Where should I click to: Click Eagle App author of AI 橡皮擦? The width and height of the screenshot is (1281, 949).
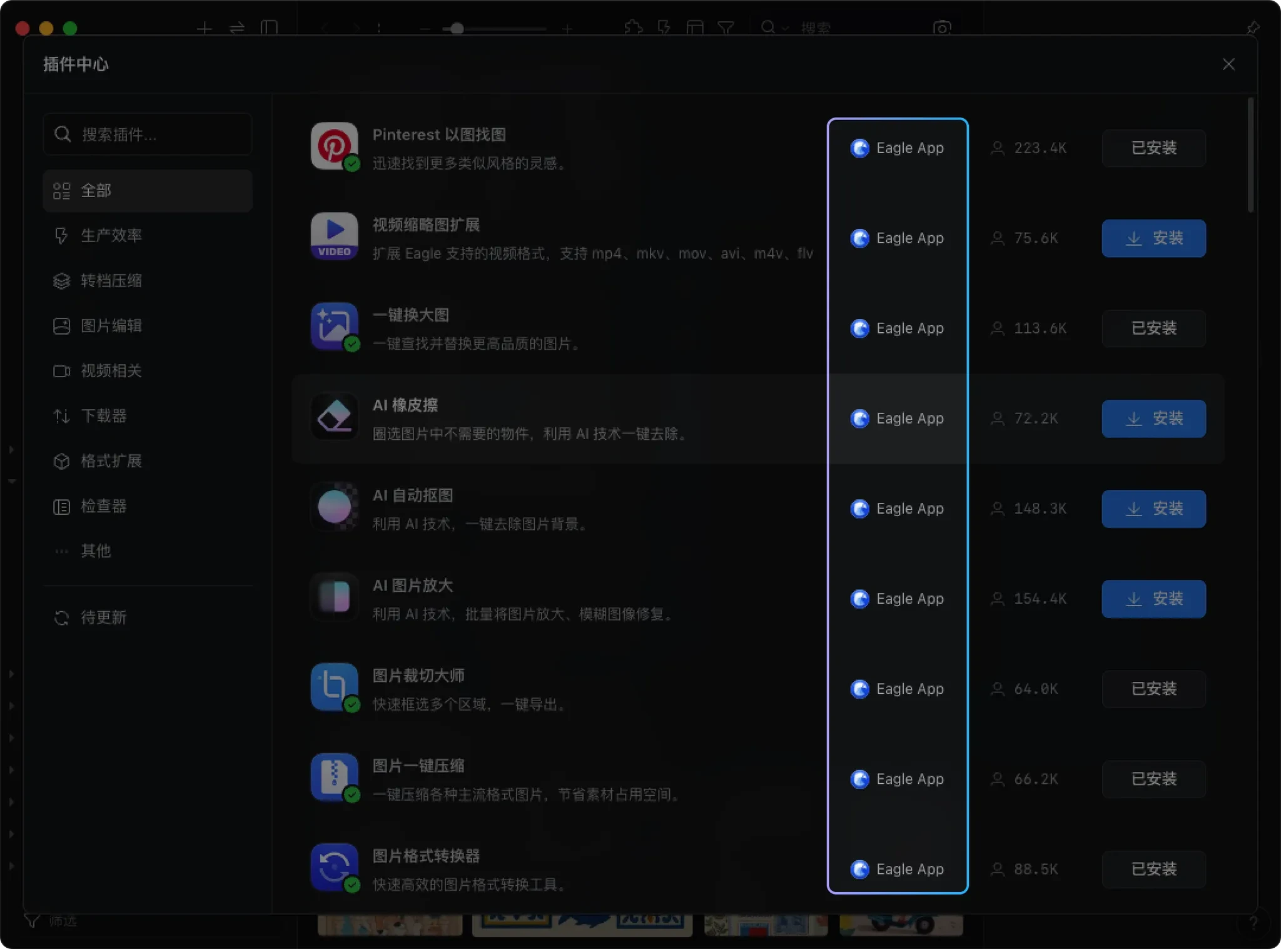click(x=897, y=419)
